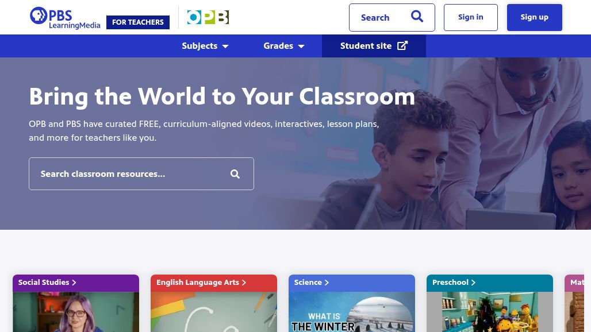Click the Sign up button
Viewport: 591px width, 332px height.
point(535,17)
